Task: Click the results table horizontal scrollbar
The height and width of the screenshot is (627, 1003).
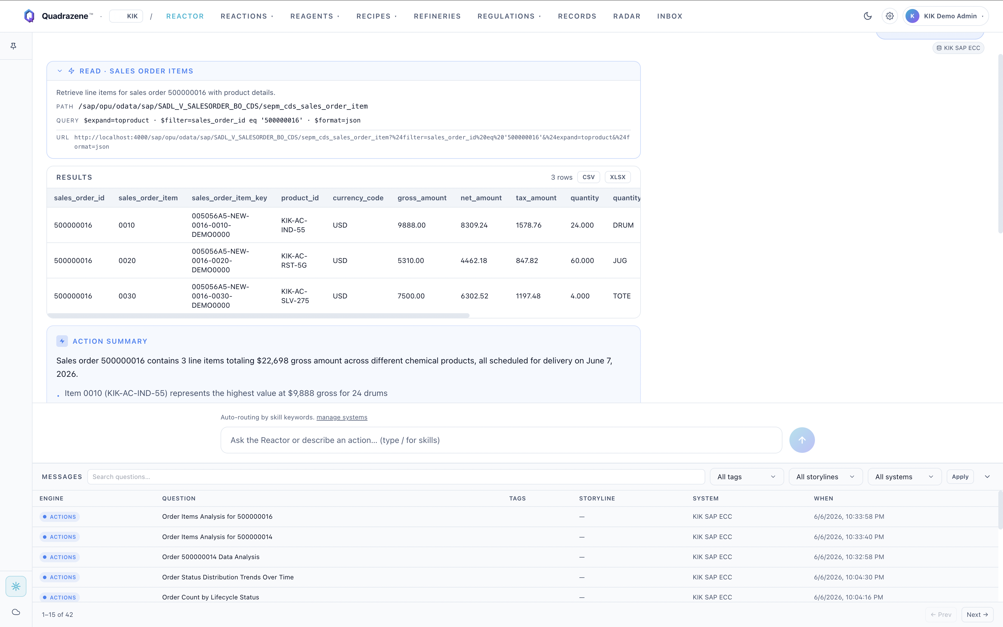Action: point(258,316)
